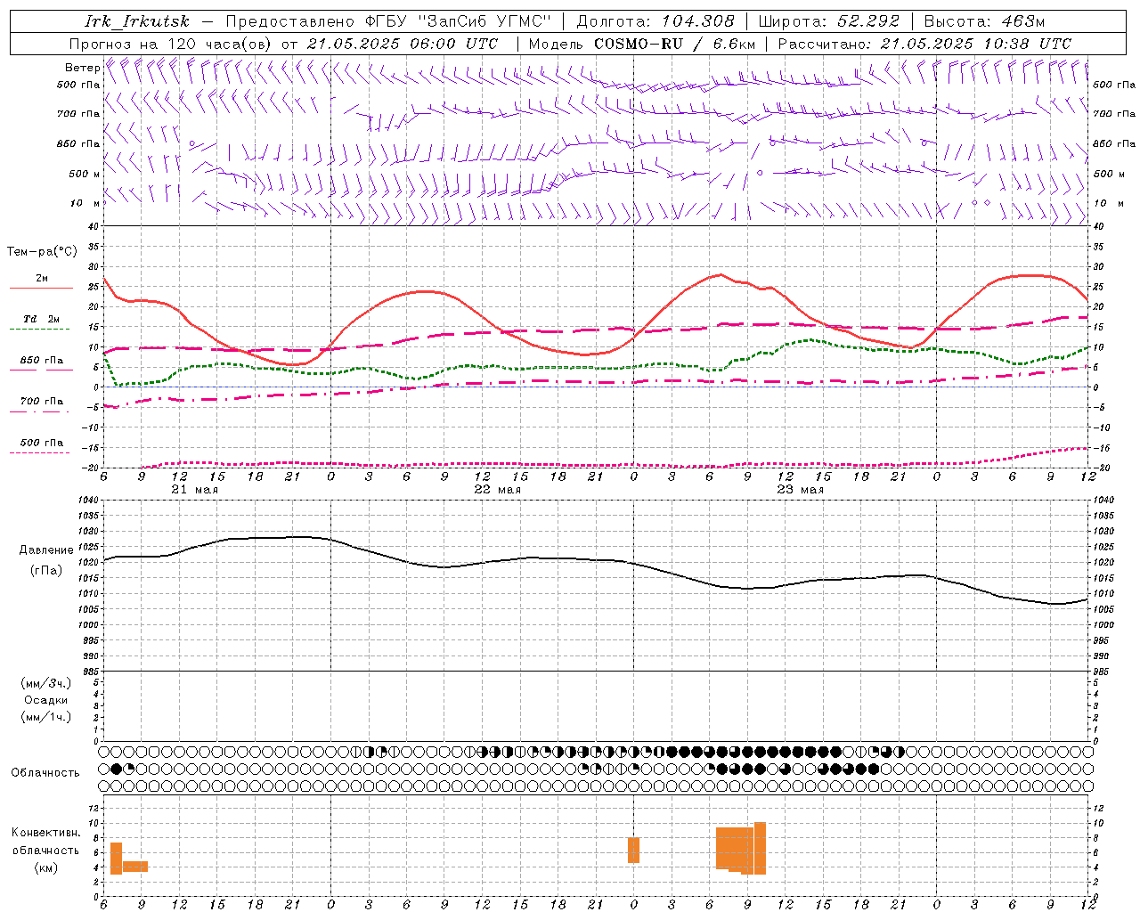The image size is (1140, 912).
Task: Click the first orange convective bar on 21 мая
Action: tap(116, 858)
